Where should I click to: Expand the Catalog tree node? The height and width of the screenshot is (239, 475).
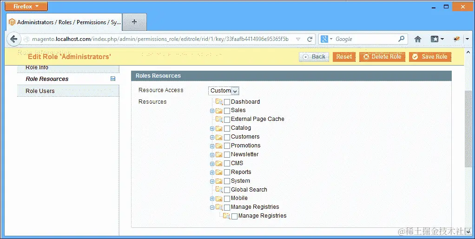click(x=212, y=128)
